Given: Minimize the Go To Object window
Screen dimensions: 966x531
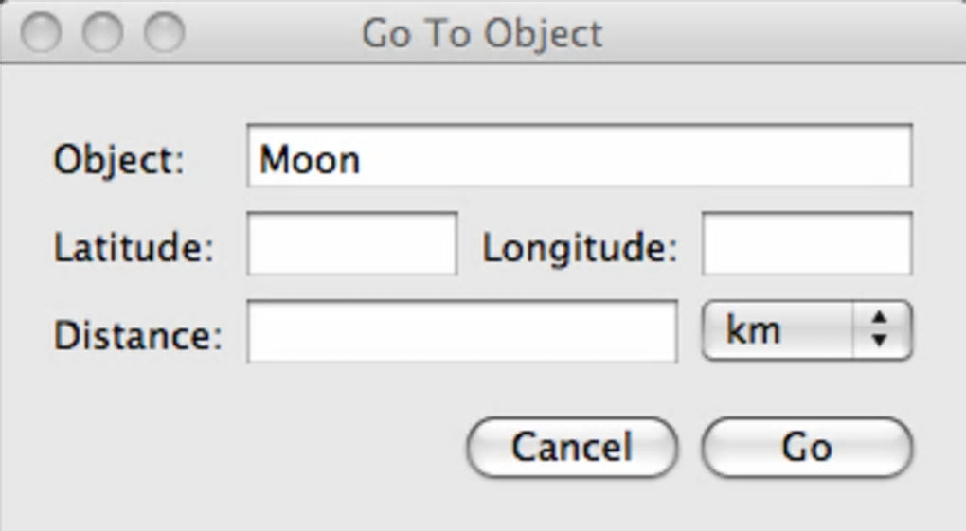Looking at the screenshot, I should 102,32.
